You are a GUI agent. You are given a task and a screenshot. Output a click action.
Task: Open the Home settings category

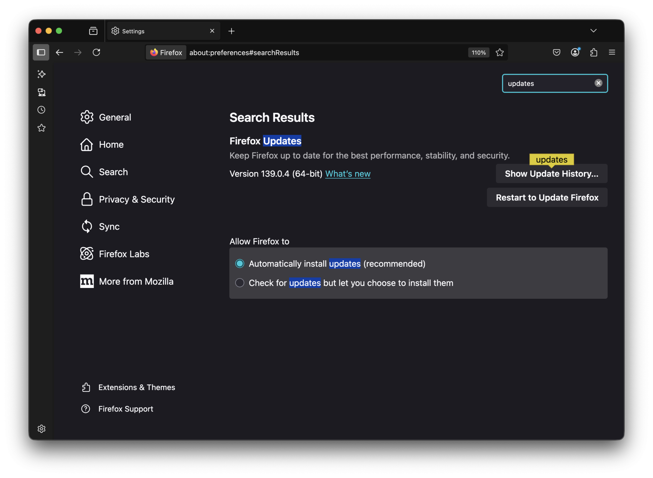point(102,145)
